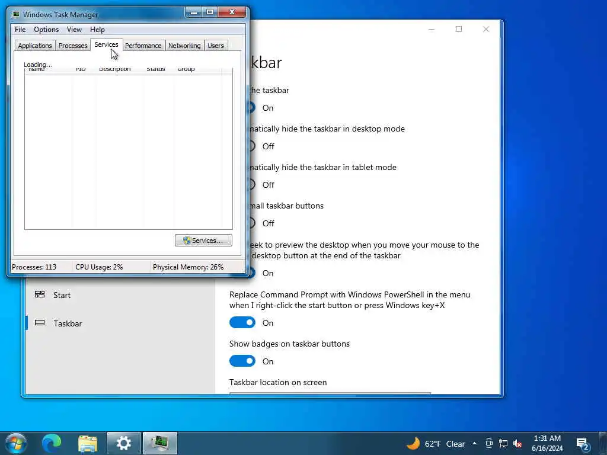607x455 pixels.
Task: Switch to the Processes tab
Action: 73,46
